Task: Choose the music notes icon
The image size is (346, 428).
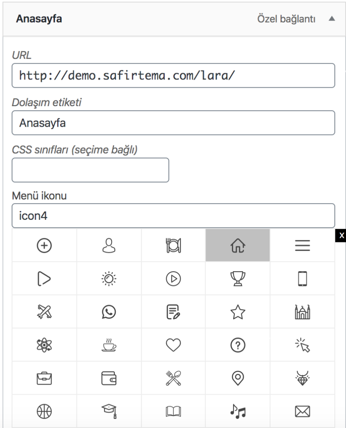Action: pos(238,411)
